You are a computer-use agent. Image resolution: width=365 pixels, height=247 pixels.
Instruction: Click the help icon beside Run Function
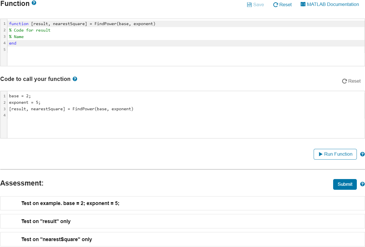tap(362, 154)
